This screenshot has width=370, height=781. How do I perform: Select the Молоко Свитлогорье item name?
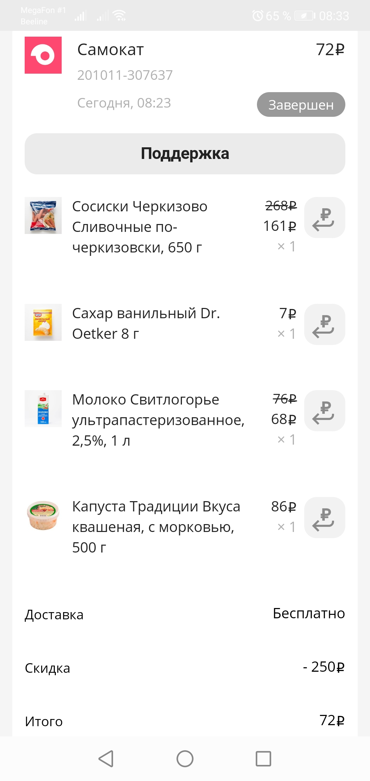point(158,420)
